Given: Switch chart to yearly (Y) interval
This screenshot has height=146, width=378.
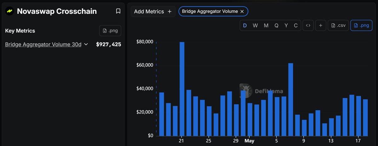Looking at the screenshot, I should (286, 26).
